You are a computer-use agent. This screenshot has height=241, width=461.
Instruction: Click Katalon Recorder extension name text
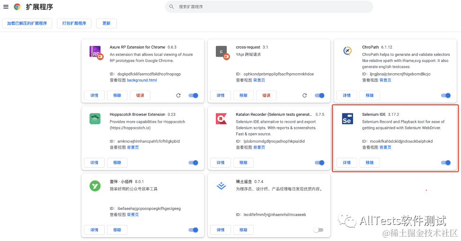tap(274, 114)
